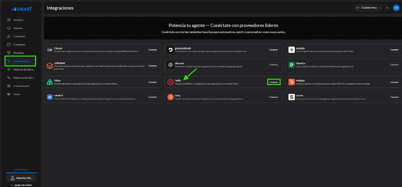Viewport: 402px width, 187px height.
Task: Click the sanom S logo
Action: pyautogui.click(x=292, y=97)
